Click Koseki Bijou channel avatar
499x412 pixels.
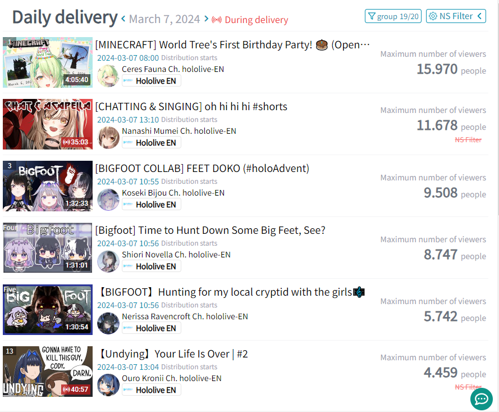pyautogui.click(x=108, y=200)
